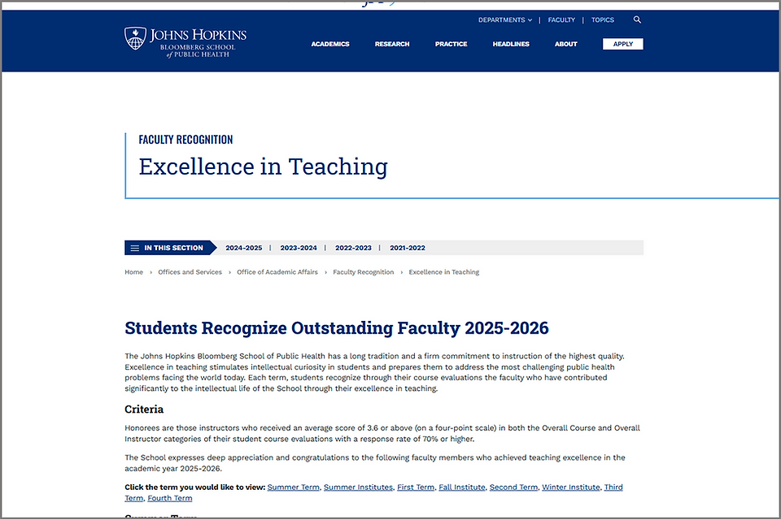Open the Academics menu
781x520 pixels.
(x=330, y=45)
